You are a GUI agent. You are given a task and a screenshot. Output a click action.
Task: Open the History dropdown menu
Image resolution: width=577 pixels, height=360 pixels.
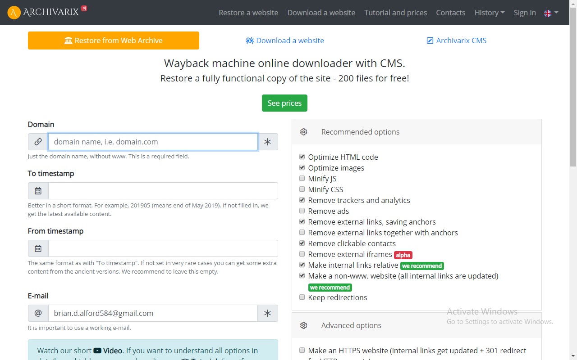point(489,13)
